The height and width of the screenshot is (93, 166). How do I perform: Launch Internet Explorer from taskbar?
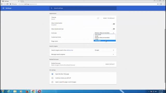[x=9, y=91]
